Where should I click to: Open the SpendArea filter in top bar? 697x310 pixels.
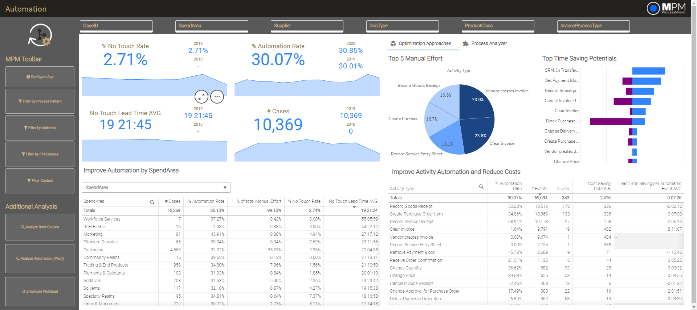pyautogui.click(x=212, y=26)
